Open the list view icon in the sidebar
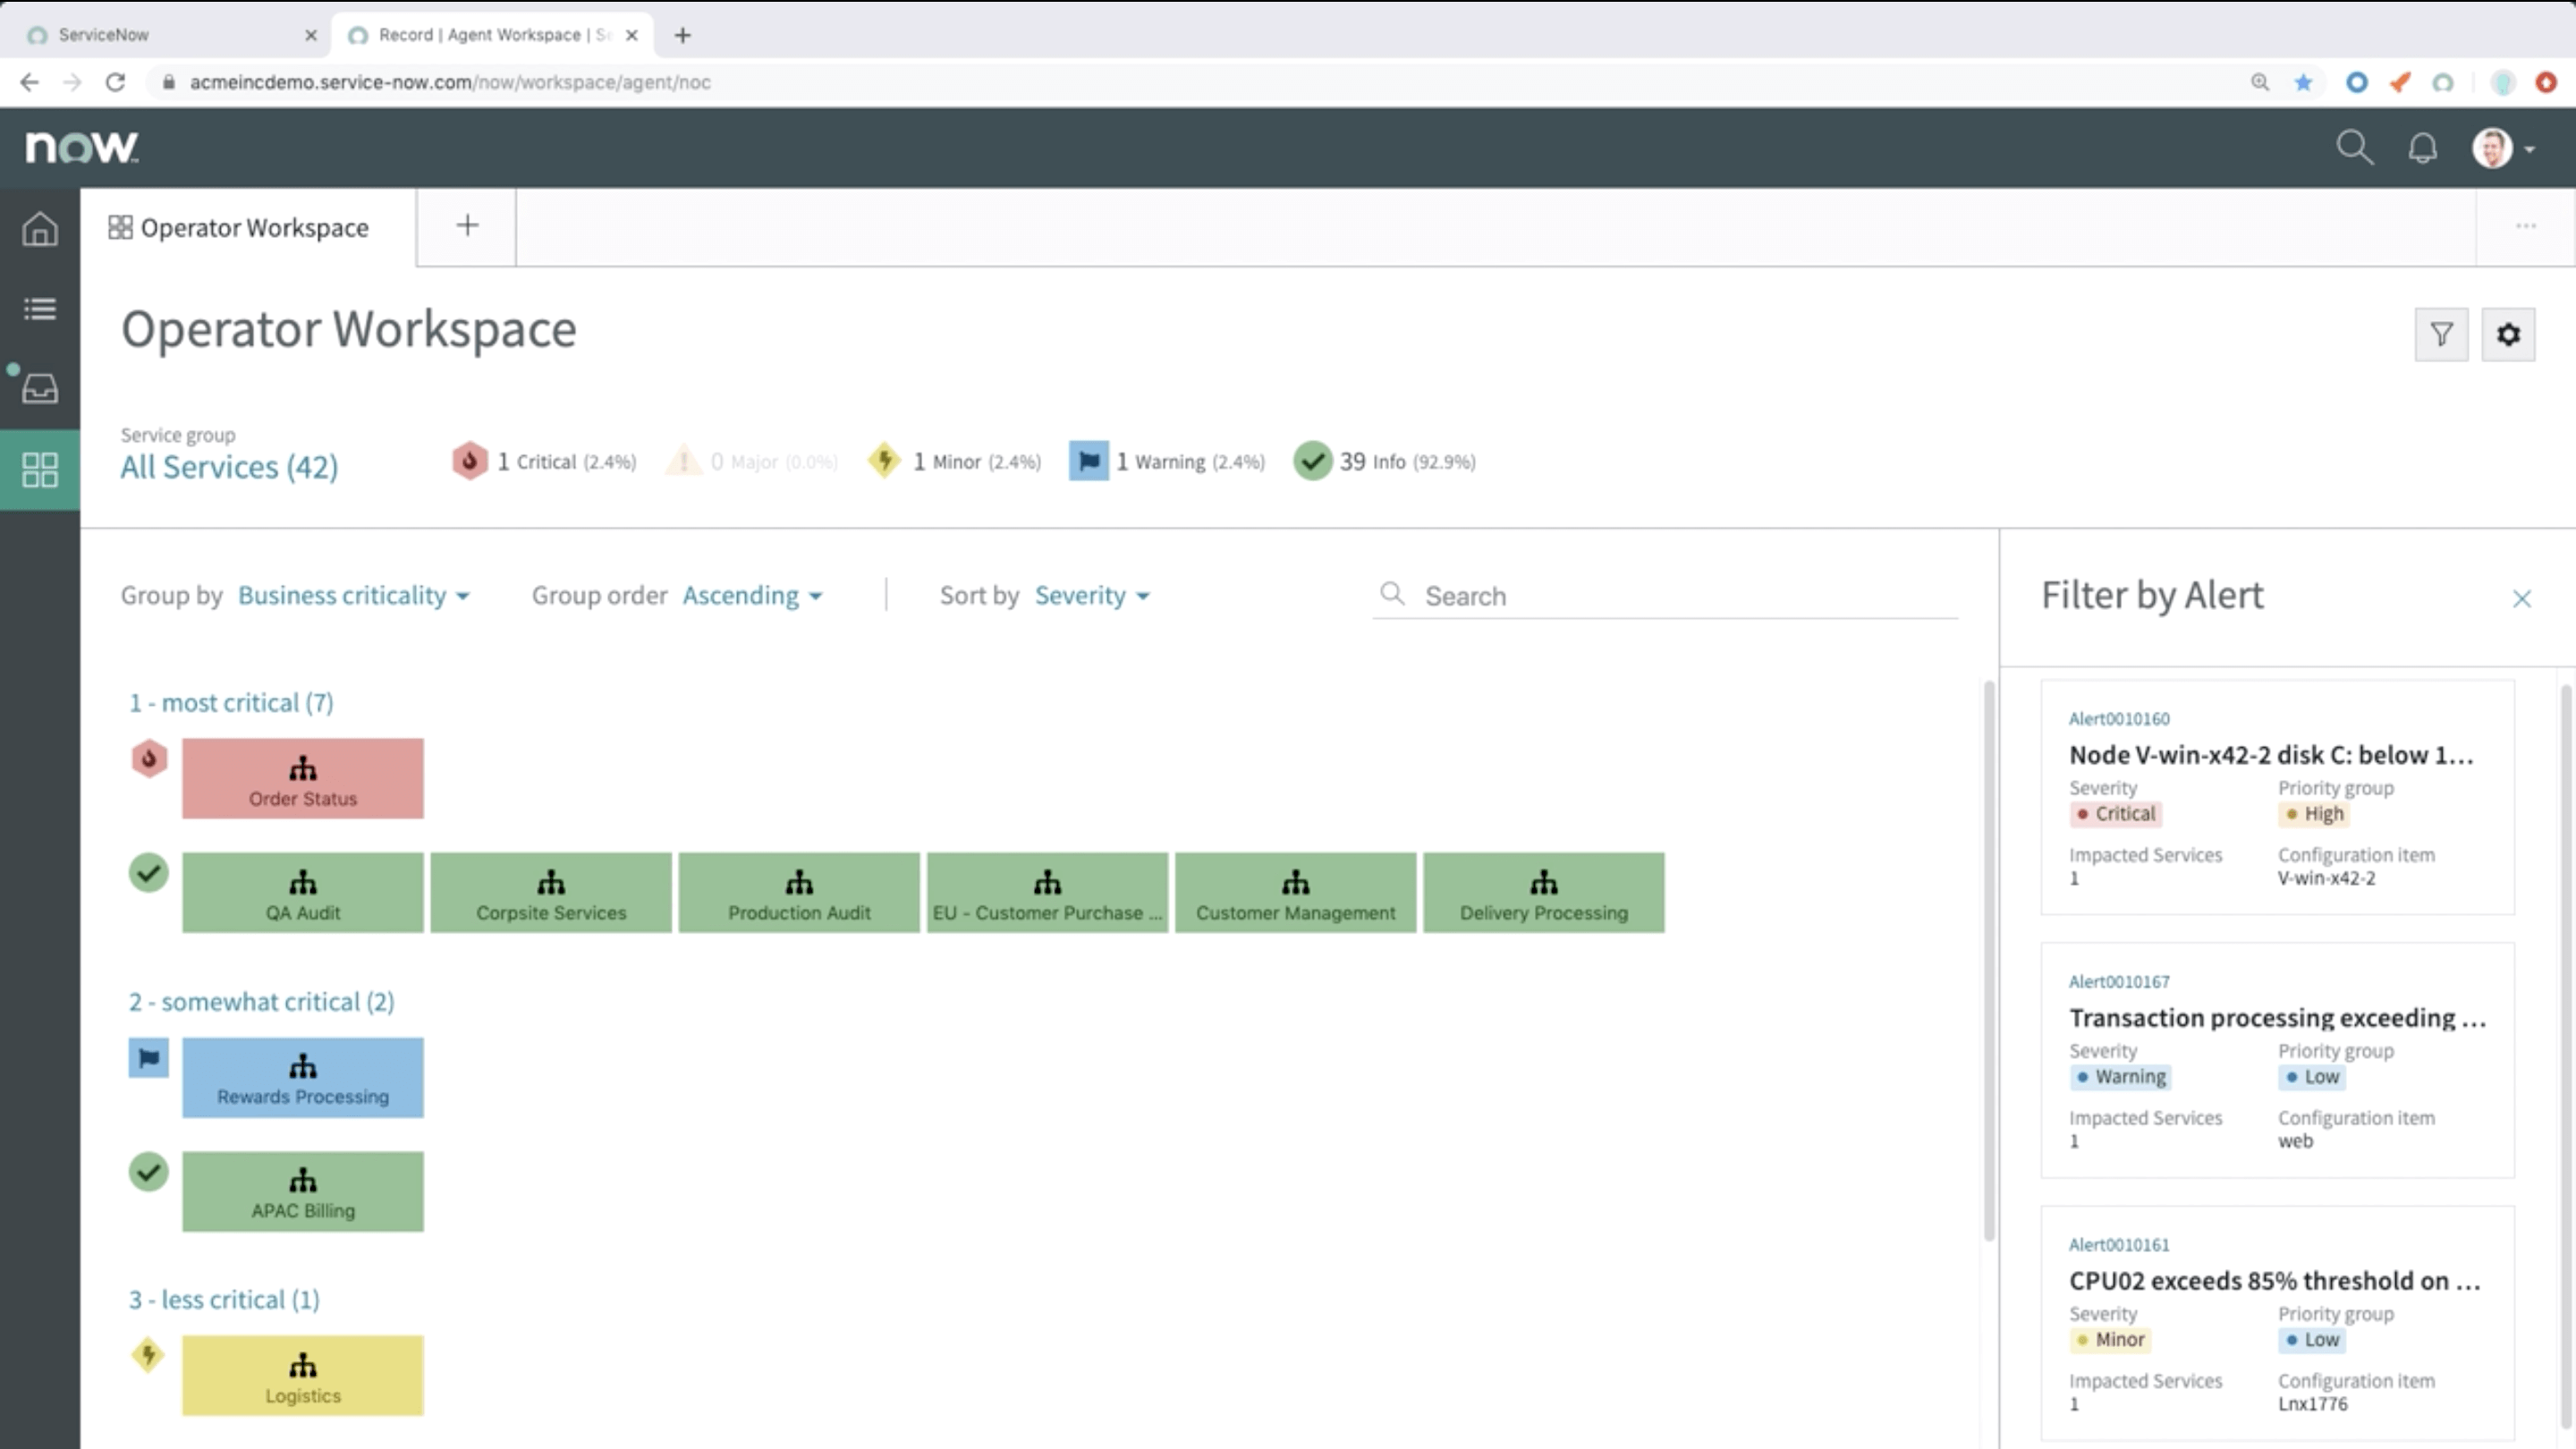 click(40, 309)
